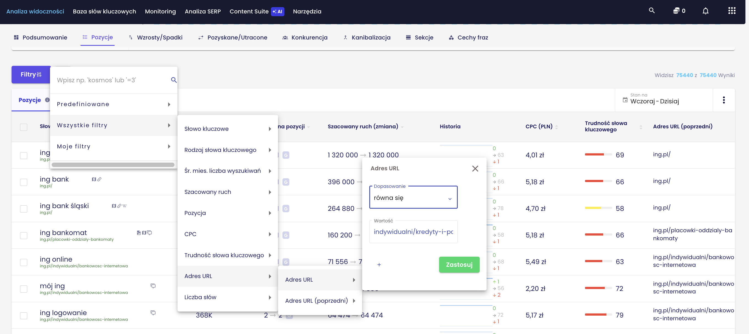Open the table options three-dot menu
The height and width of the screenshot is (334, 749).
724,100
